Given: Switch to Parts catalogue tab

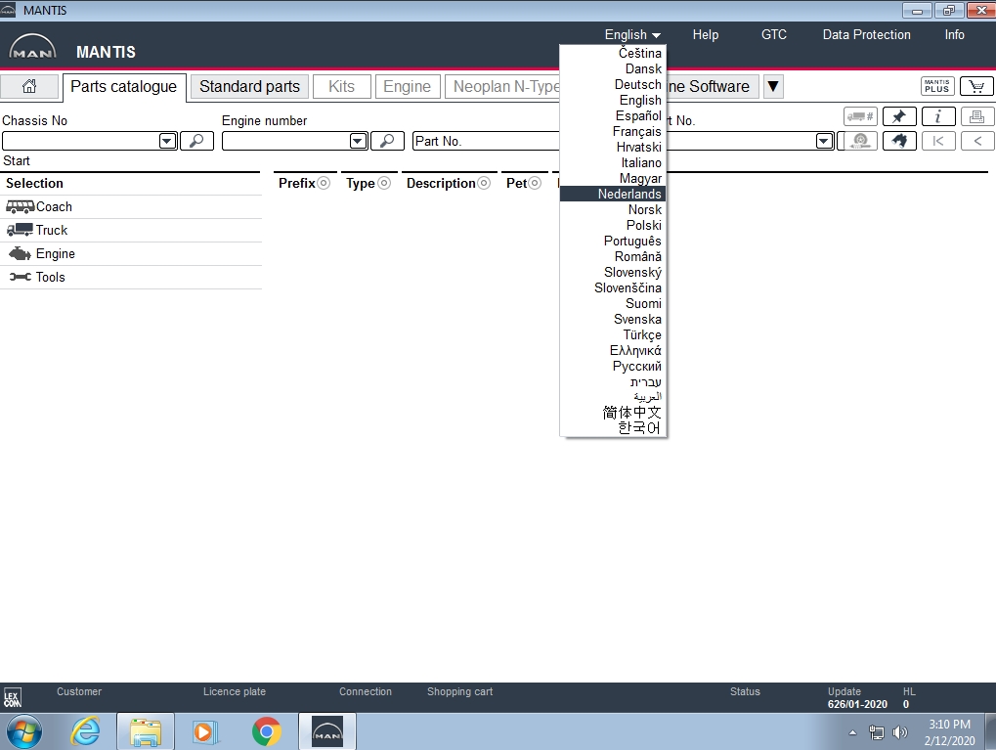Looking at the screenshot, I should click(x=124, y=87).
